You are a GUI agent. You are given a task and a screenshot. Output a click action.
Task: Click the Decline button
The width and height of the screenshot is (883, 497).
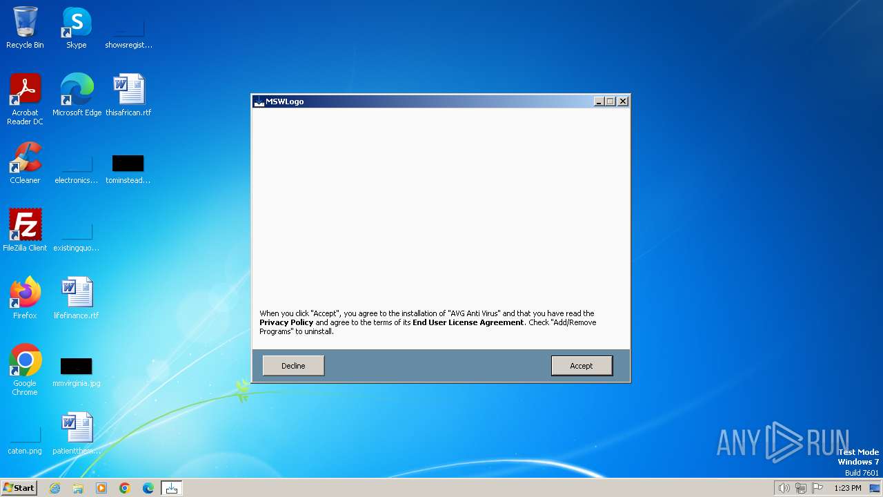pyautogui.click(x=293, y=366)
